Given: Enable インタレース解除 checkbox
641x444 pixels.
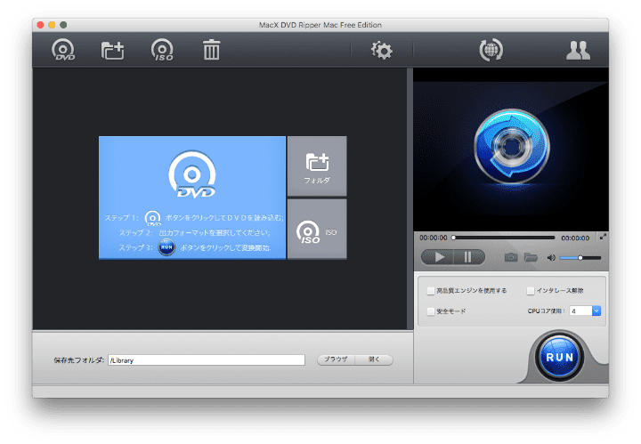Looking at the screenshot, I should (x=531, y=291).
